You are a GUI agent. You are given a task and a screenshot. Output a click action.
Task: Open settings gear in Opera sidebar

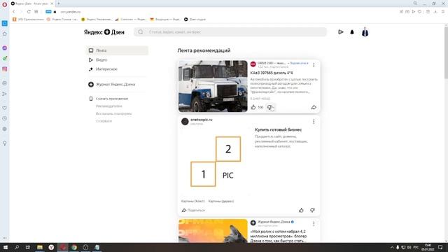5,129
